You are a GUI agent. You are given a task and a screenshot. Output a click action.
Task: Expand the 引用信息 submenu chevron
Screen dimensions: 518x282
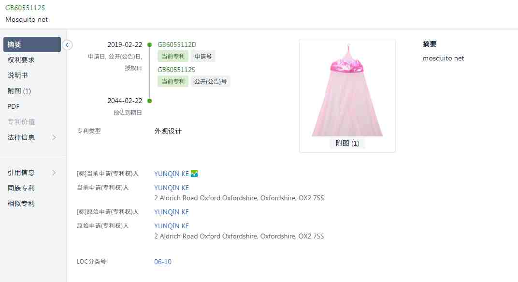(x=54, y=173)
